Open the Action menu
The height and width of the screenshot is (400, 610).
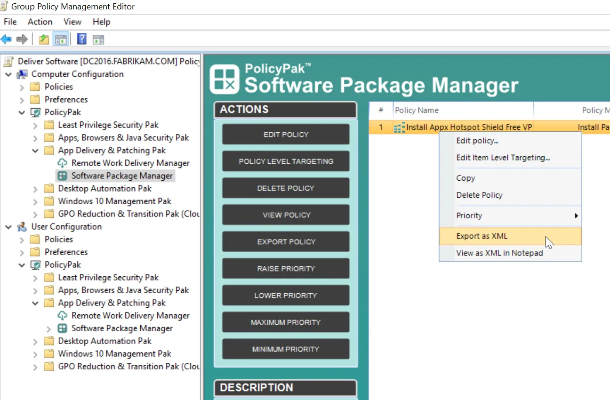[x=40, y=22]
